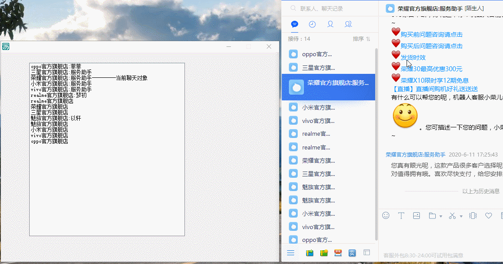Click the blue box with green arrow icon
This screenshot has height=264, width=503.
coord(310,253)
